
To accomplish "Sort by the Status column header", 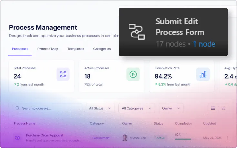I will [159, 124].
